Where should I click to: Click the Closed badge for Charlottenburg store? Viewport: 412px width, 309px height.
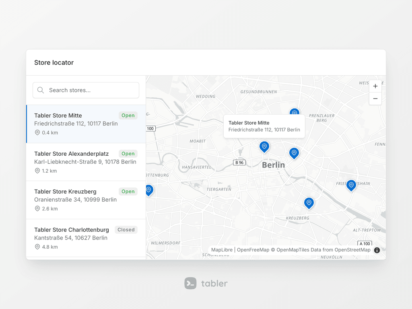coord(126,230)
